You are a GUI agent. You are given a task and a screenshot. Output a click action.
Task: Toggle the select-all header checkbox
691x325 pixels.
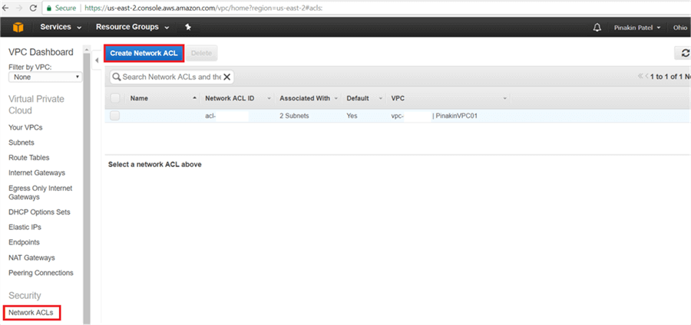click(x=114, y=99)
